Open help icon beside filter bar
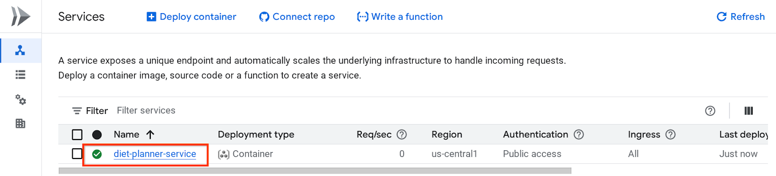Image resolution: width=776 pixels, height=176 pixels. point(710,111)
